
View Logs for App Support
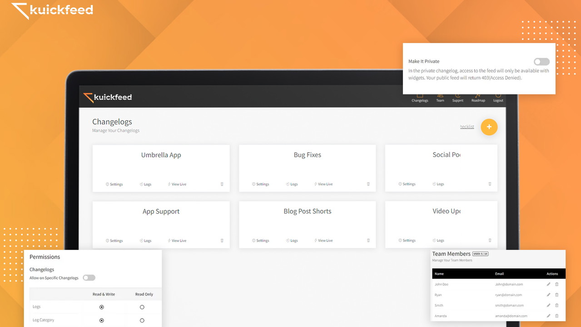pyautogui.click(x=146, y=240)
